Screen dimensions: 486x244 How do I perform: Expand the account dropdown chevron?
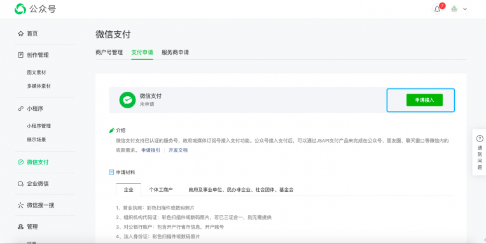point(465,10)
